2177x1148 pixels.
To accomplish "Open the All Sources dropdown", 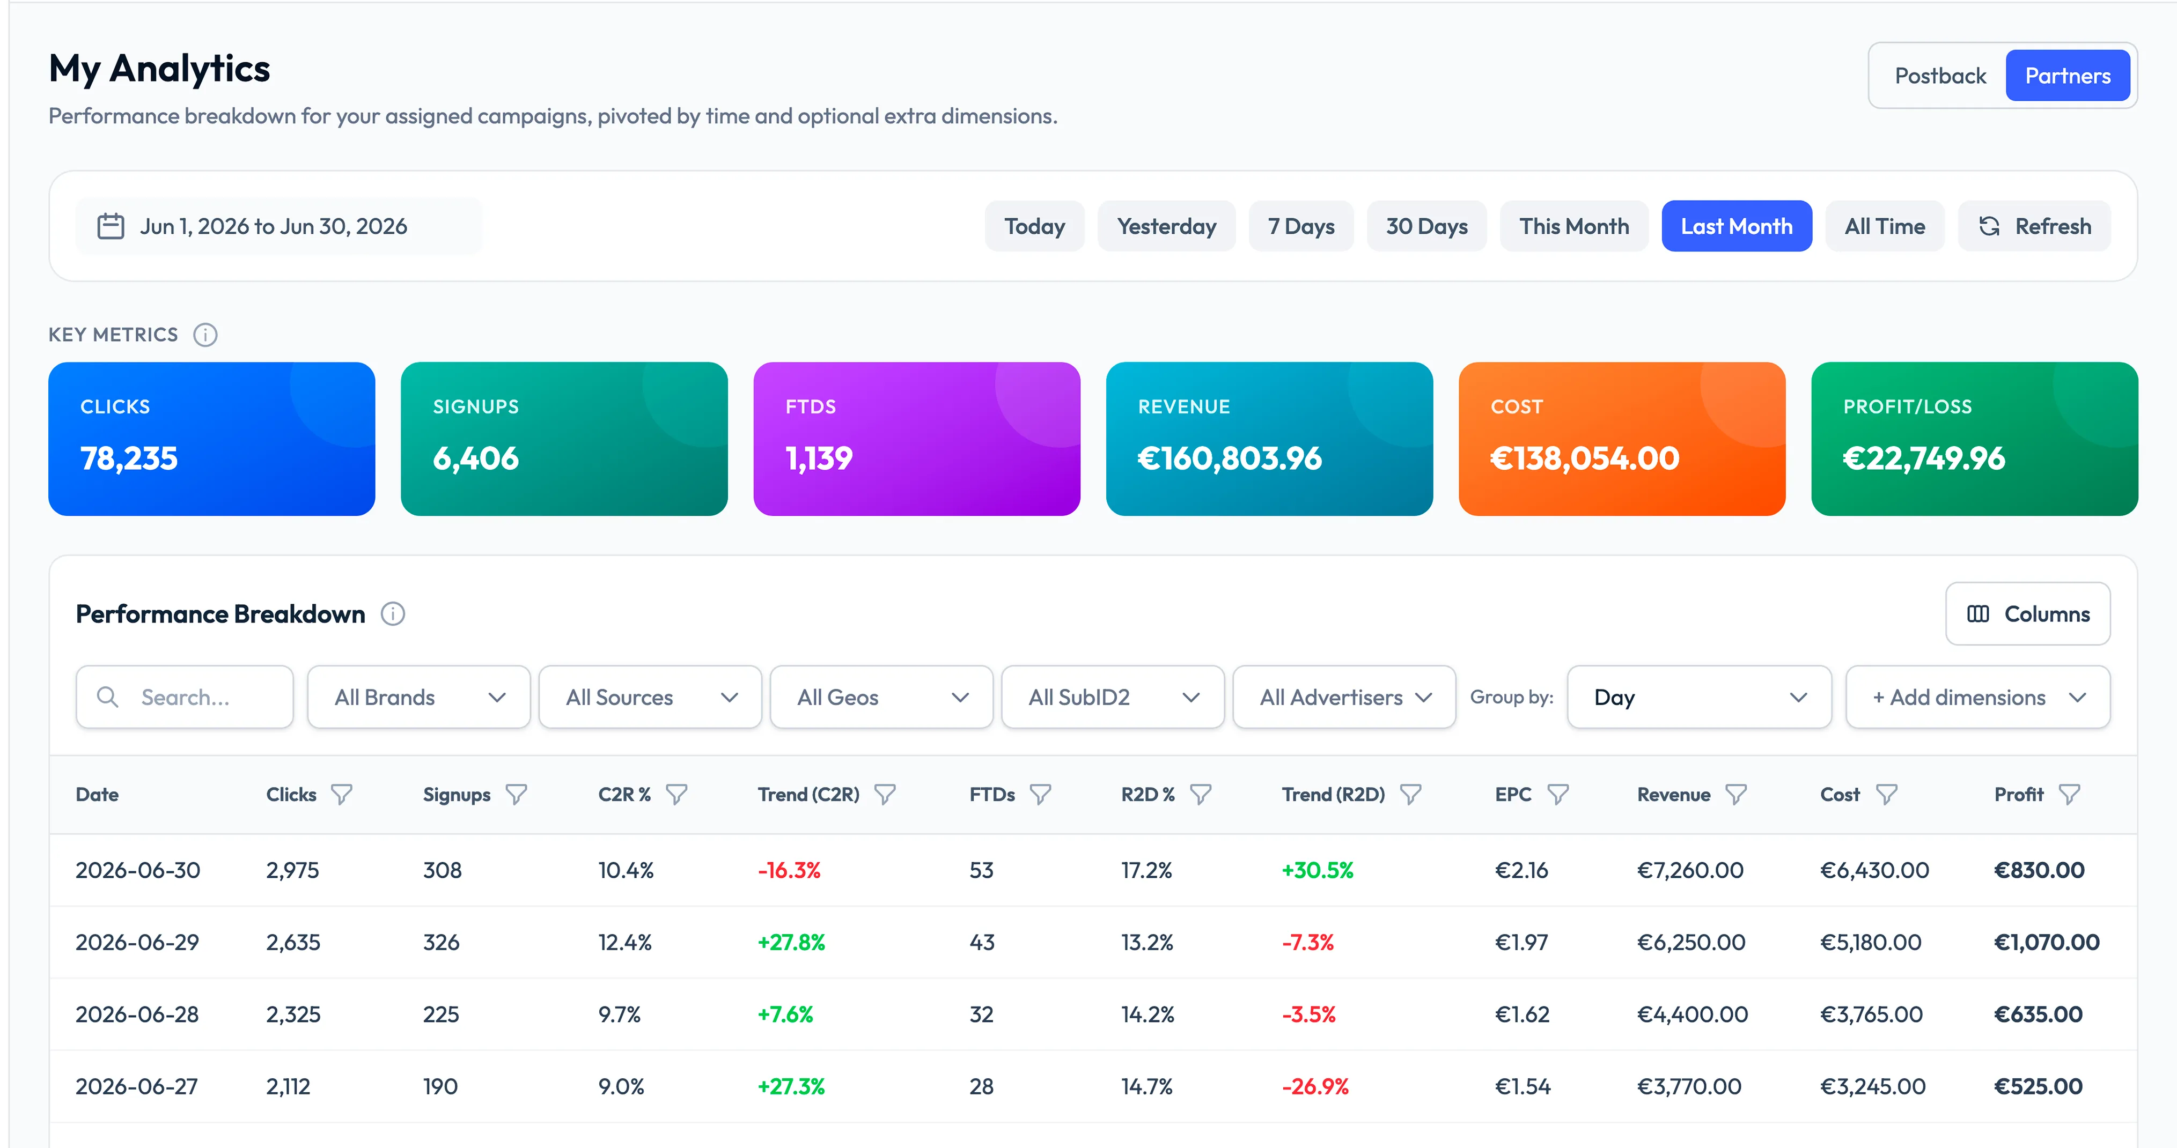I will click(650, 697).
